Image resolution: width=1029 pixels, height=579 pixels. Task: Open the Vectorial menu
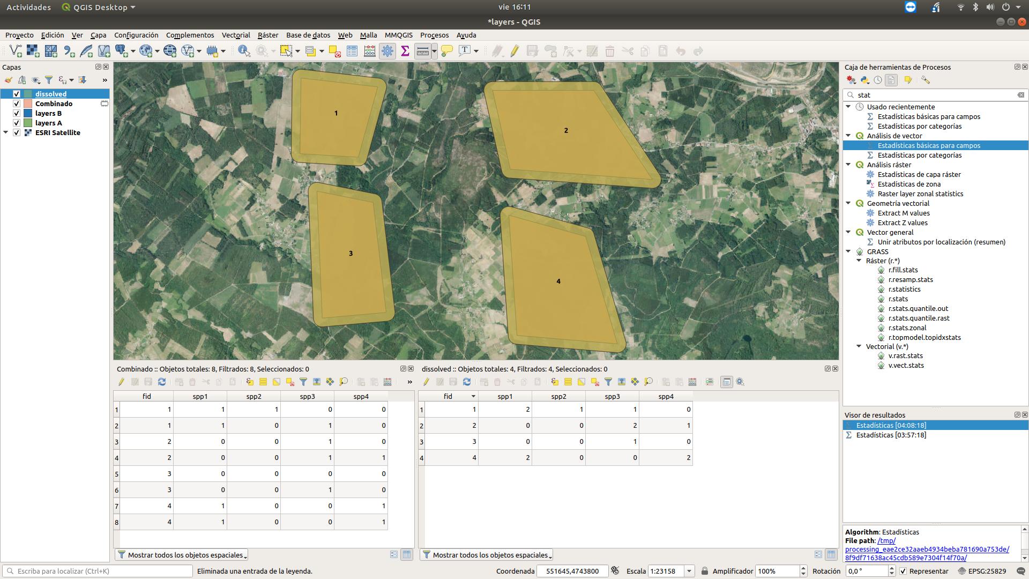[236, 35]
